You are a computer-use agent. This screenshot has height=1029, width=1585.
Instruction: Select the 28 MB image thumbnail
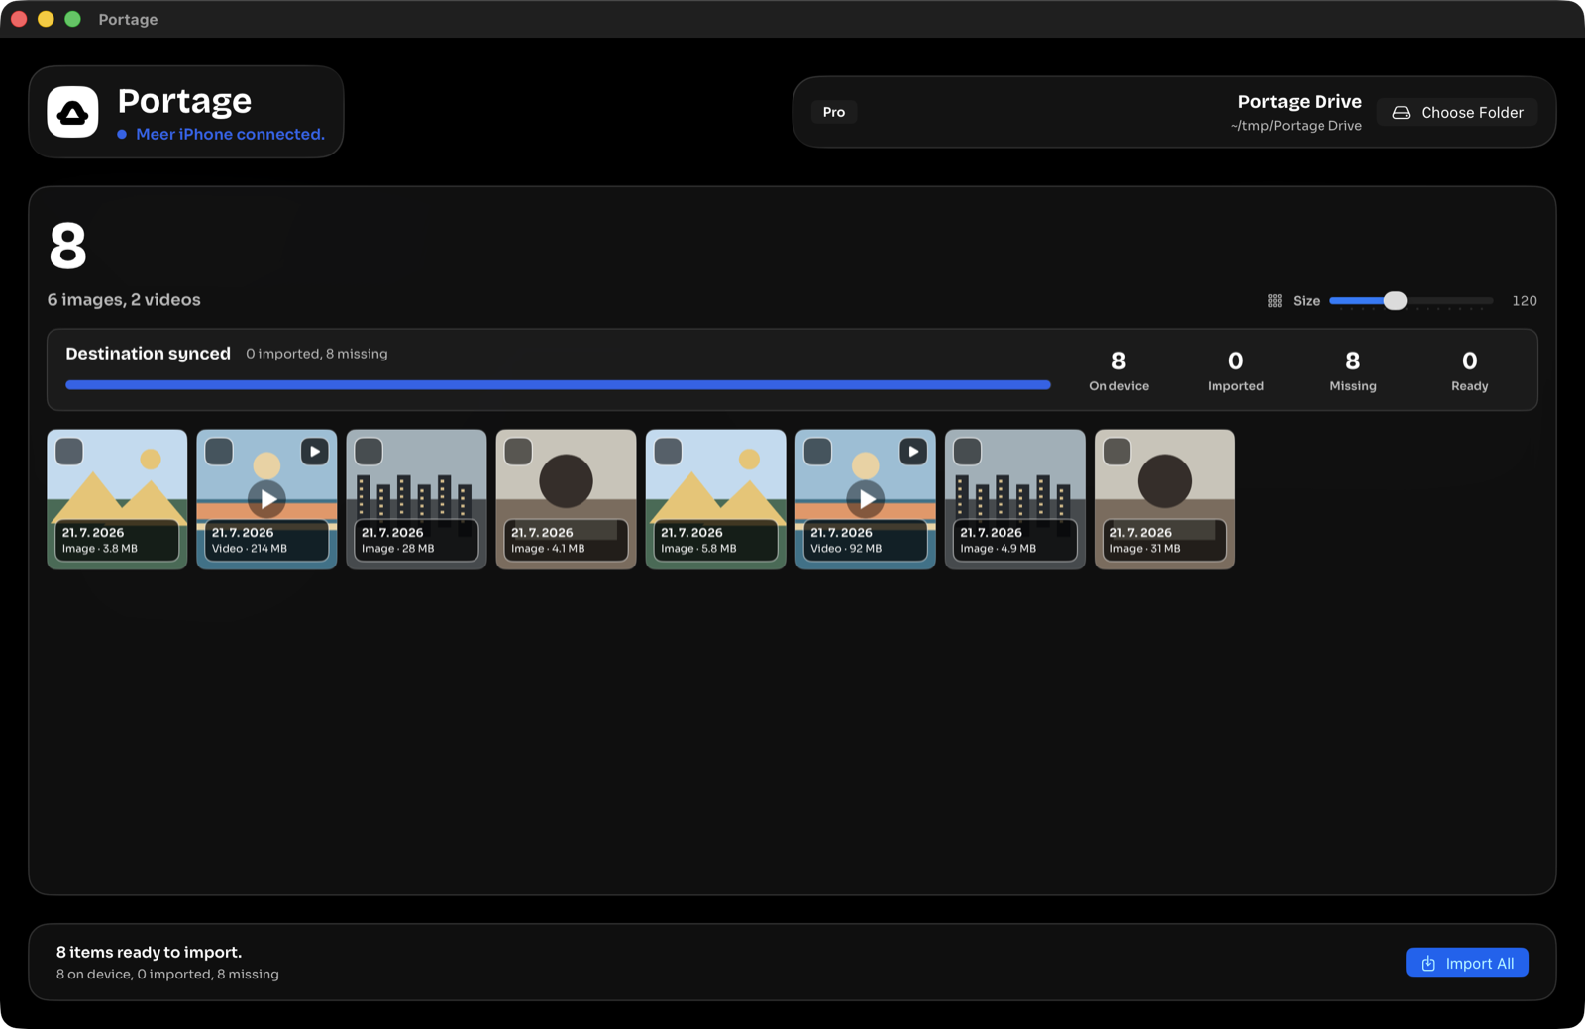416,499
